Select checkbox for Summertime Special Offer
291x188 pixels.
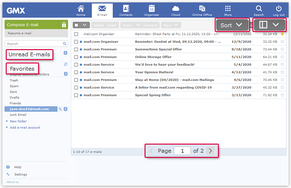coord(76,49)
